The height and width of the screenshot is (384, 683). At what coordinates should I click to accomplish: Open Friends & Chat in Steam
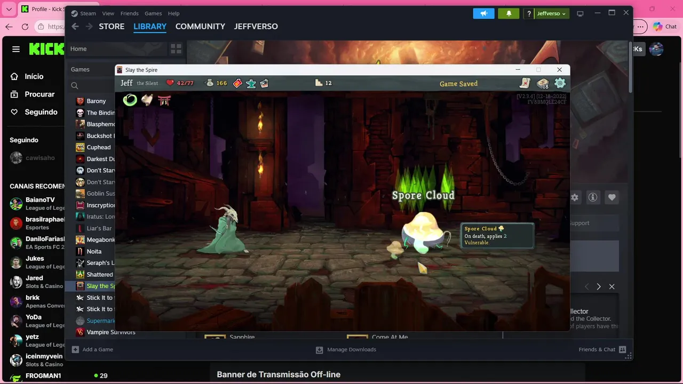tap(602, 349)
